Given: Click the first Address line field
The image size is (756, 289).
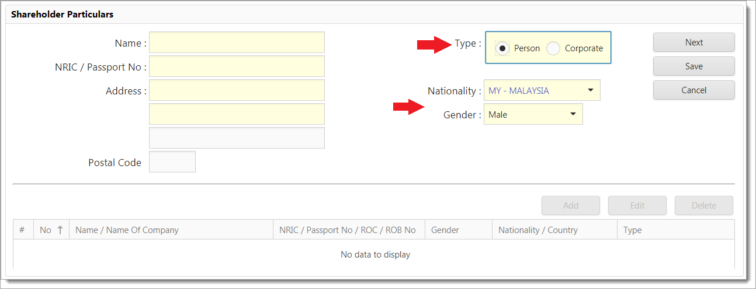Looking at the screenshot, I should tap(237, 90).
